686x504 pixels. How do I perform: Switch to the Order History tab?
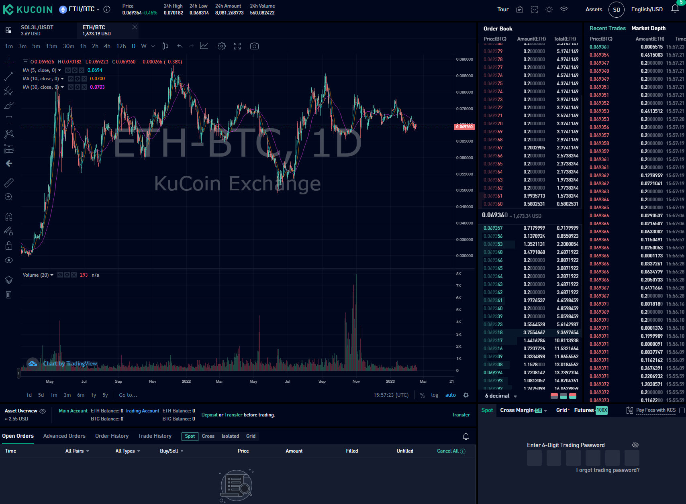(112, 436)
